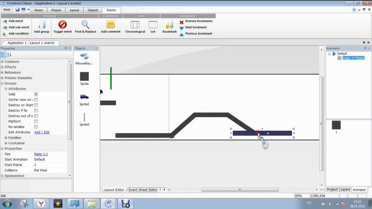Image resolution: width=372 pixels, height=209 pixels.
Task: Click Application 1 : Layout 1 events tab
Action: coord(31,43)
